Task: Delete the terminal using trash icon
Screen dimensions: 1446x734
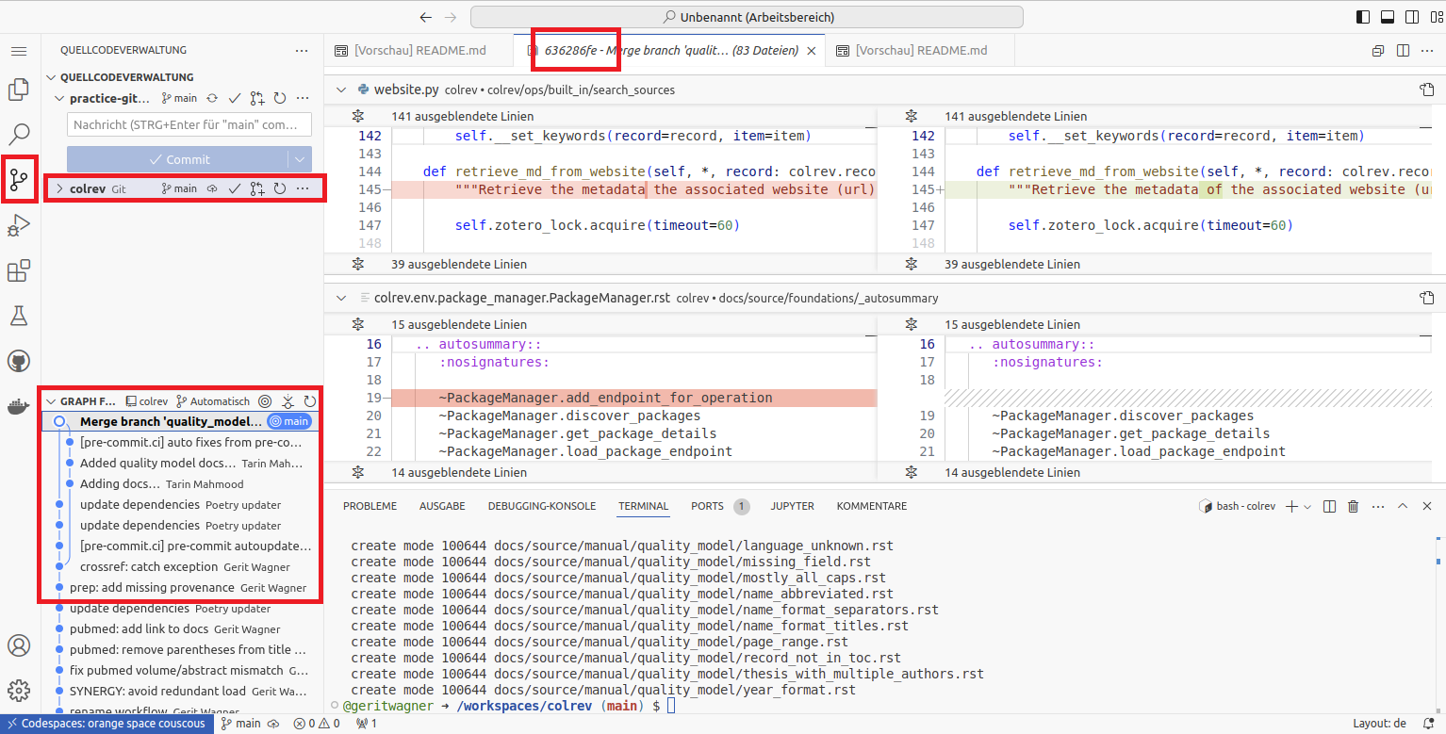Action: coord(1353,506)
